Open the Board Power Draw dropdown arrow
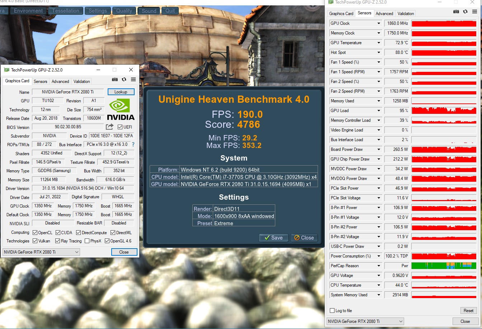This screenshot has width=482, height=329. pyautogui.click(x=379, y=149)
